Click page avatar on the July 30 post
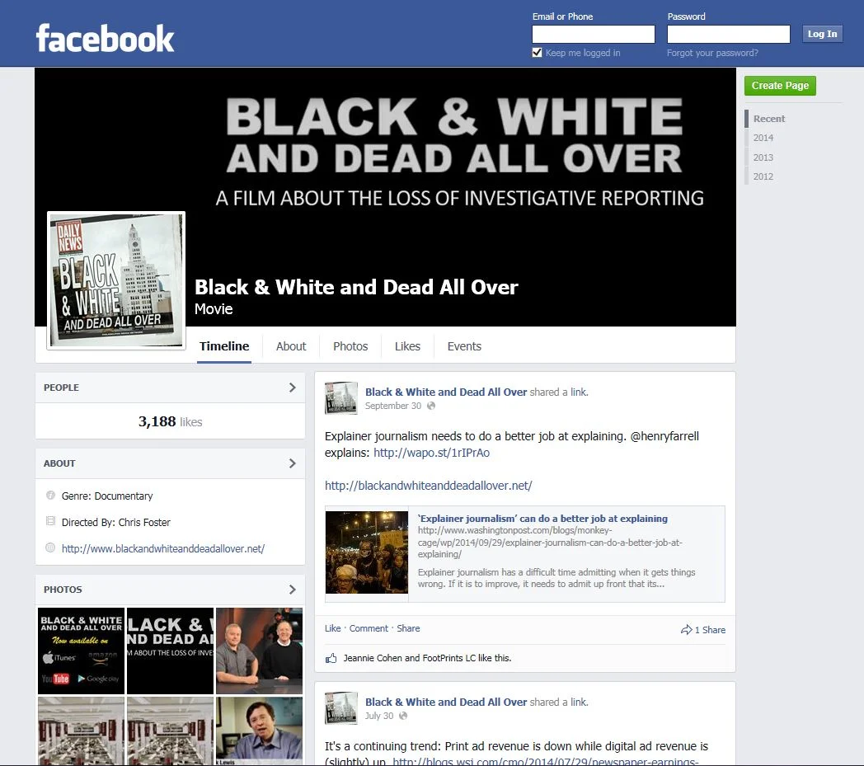Screen dimensions: 864x766 coord(341,707)
